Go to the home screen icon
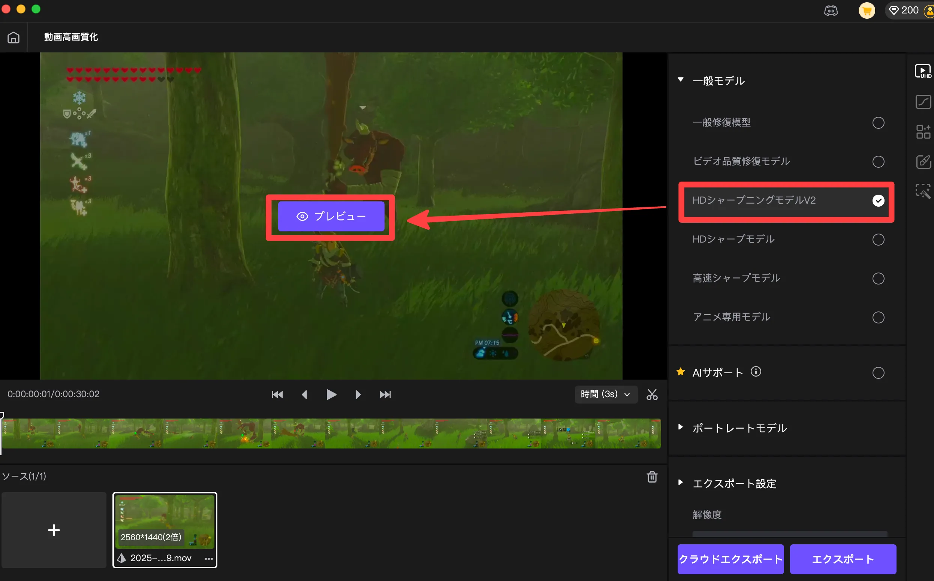Screen dimensions: 934x581 click(13, 37)
